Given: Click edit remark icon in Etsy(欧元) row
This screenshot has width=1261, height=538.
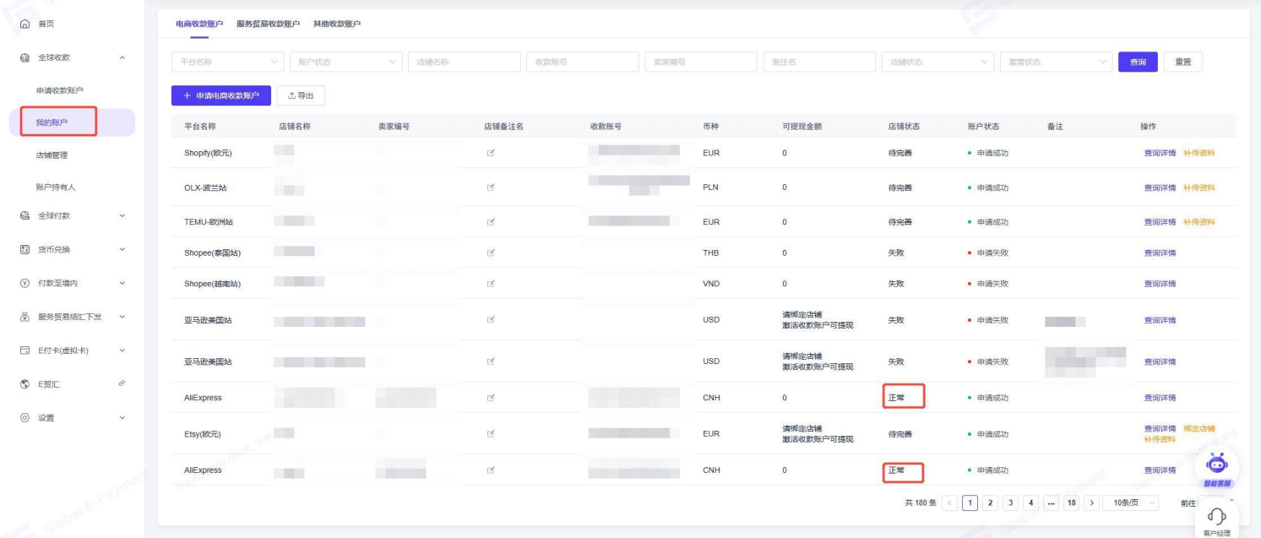Looking at the screenshot, I should click(491, 434).
